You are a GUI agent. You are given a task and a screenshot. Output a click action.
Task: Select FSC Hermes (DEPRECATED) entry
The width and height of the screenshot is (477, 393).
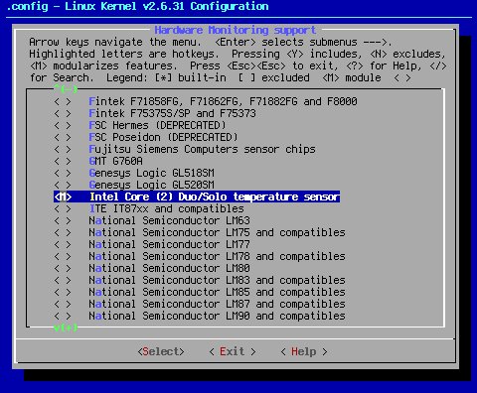point(157,125)
